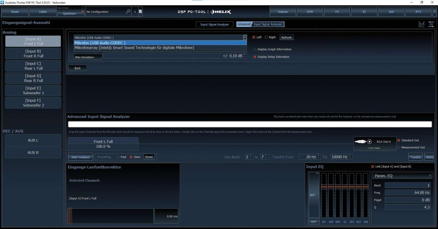Select Fast smoothing checkbox
Image resolution: width=438 pixels, height=229 pixels.
click(118, 157)
